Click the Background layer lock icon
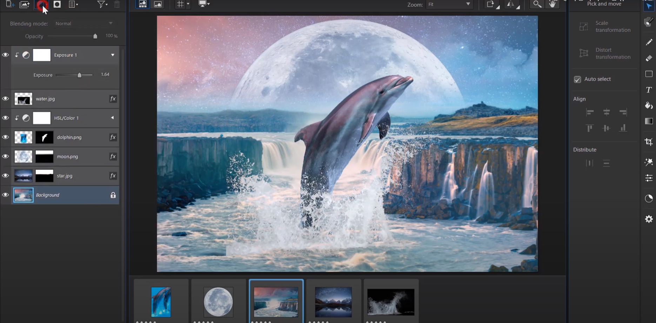Viewport: 656px width, 323px height. coord(113,195)
